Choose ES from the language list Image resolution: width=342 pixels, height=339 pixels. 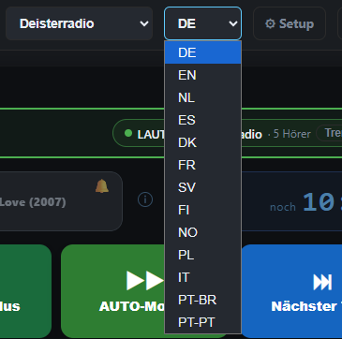pos(202,120)
